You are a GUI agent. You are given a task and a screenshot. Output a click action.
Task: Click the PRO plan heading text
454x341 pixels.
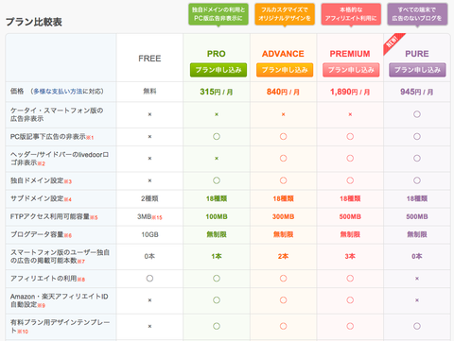(x=217, y=54)
